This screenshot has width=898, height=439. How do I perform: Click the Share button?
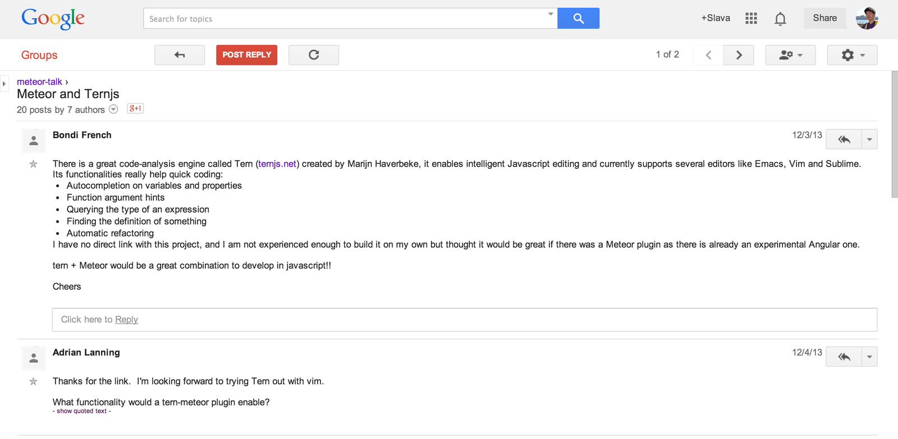(x=824, y=18)
